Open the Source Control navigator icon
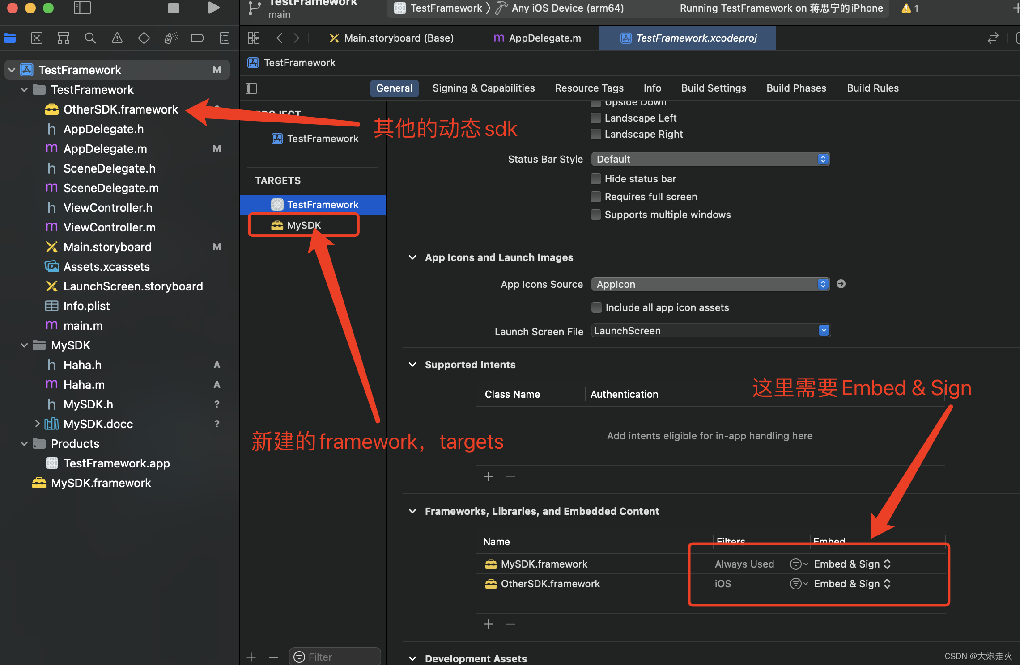1020x665 pixels. (37, 38)
